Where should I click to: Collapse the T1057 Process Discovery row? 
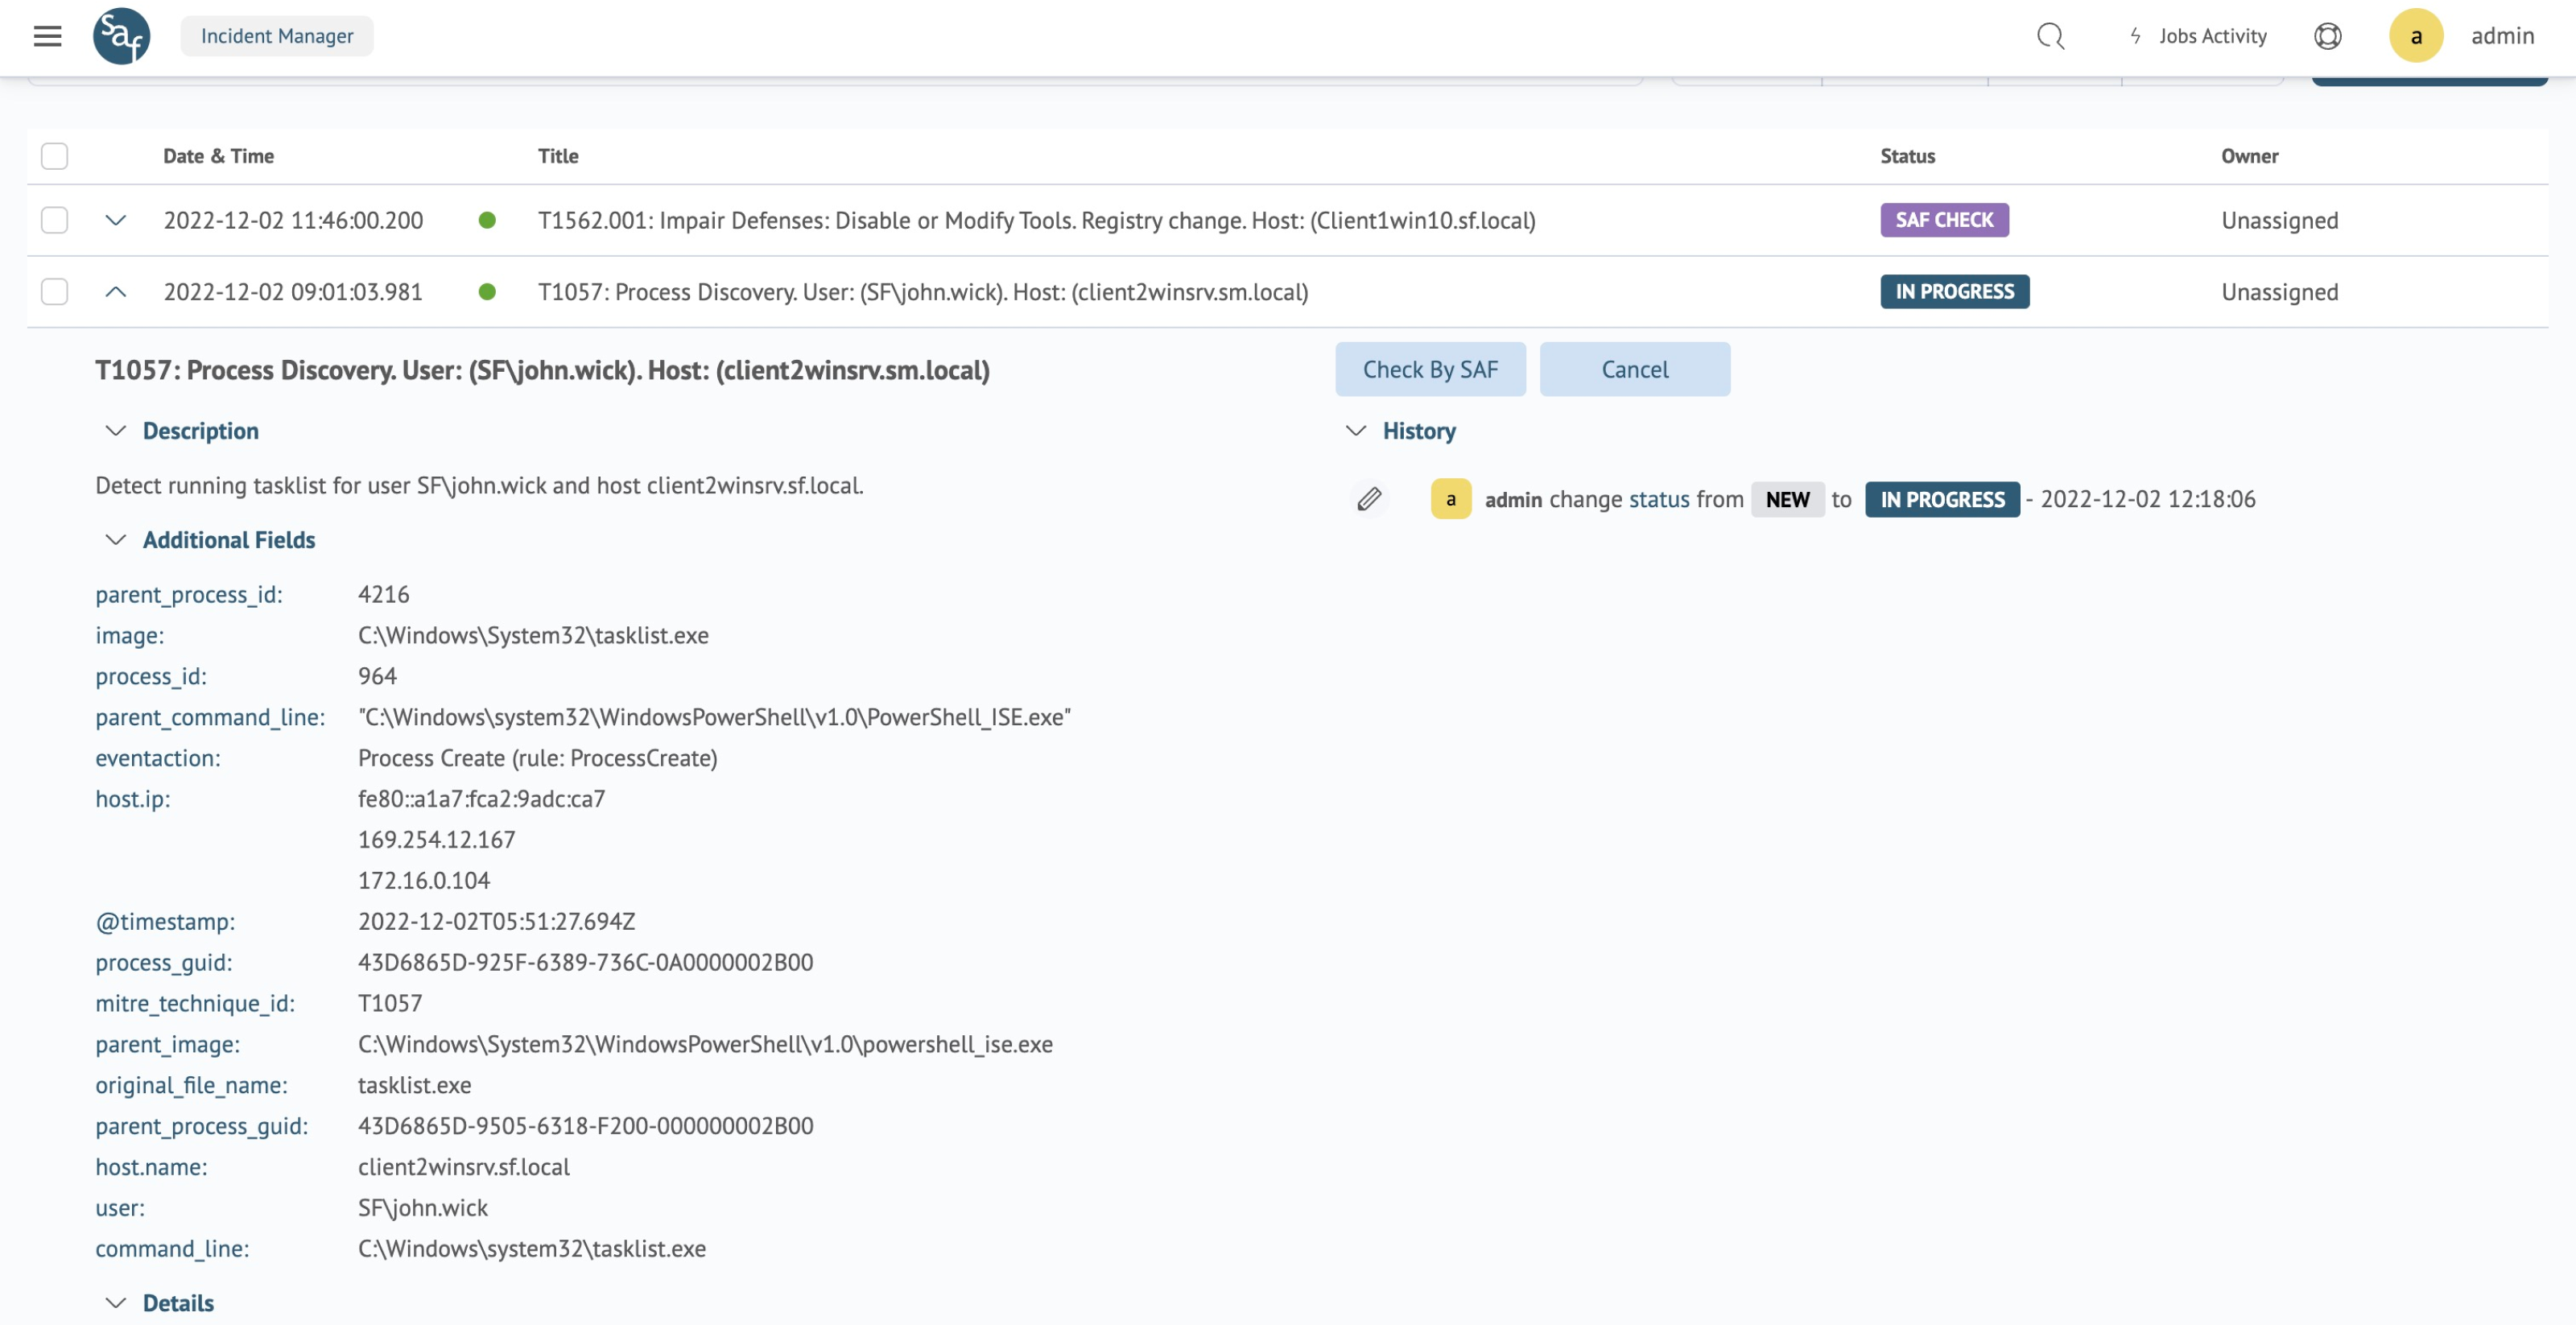(x=116, y=292)
